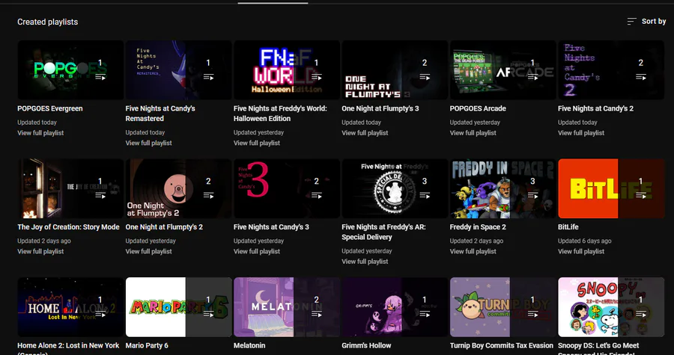Open the Special Delivery playlist thumbnail

(395, 188)
